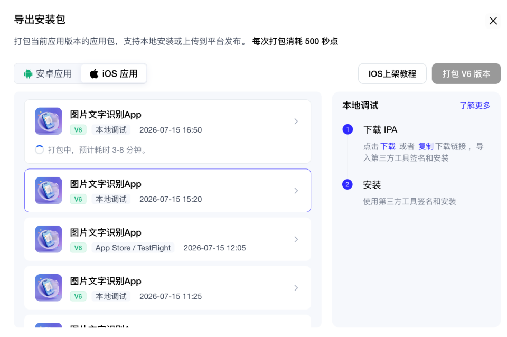Expand the 15:20 本地调试 entry chevron
This screenshot has width=507, height=337.
coord(296,191)
